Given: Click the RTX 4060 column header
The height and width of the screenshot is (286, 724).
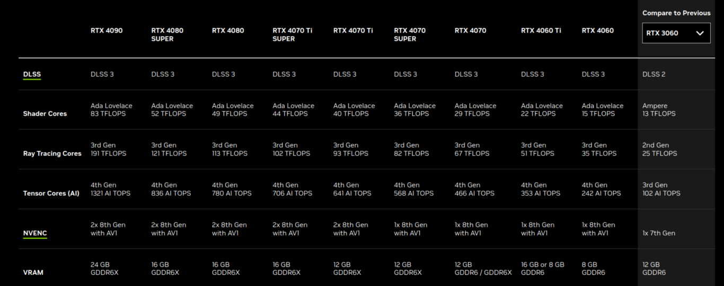Looking at the screenshot, I should [598, 31].
